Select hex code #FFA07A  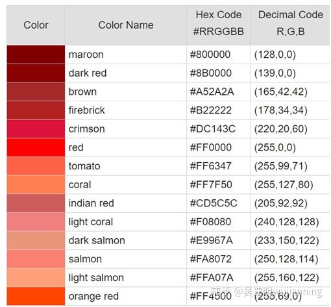pyautogui.click(x=212, y=278)
